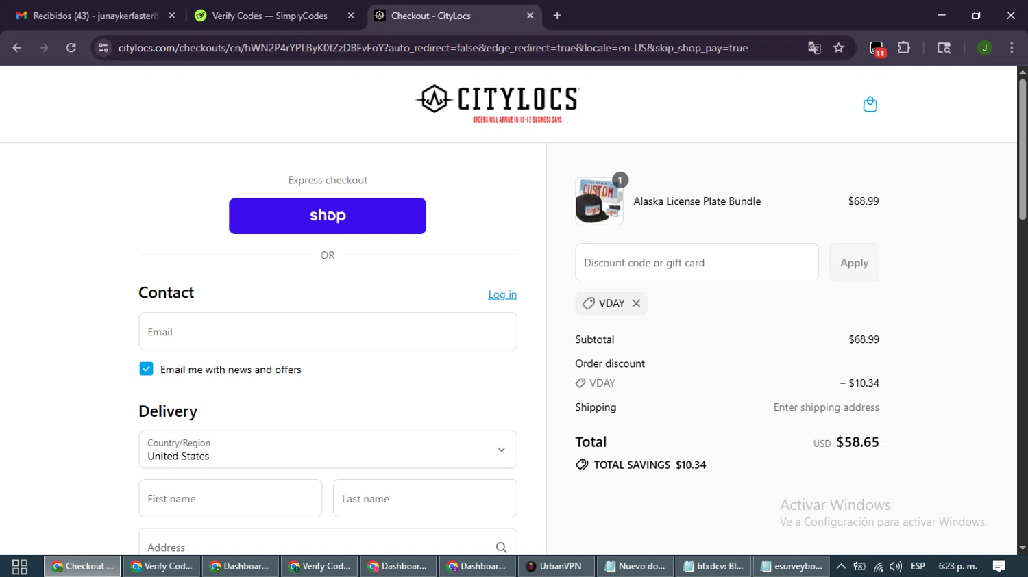This screenshot has height=577, width=1028.
Task: Switch to the Verify Codes SimplyCodes tab
Action: [x=274, y=16]
